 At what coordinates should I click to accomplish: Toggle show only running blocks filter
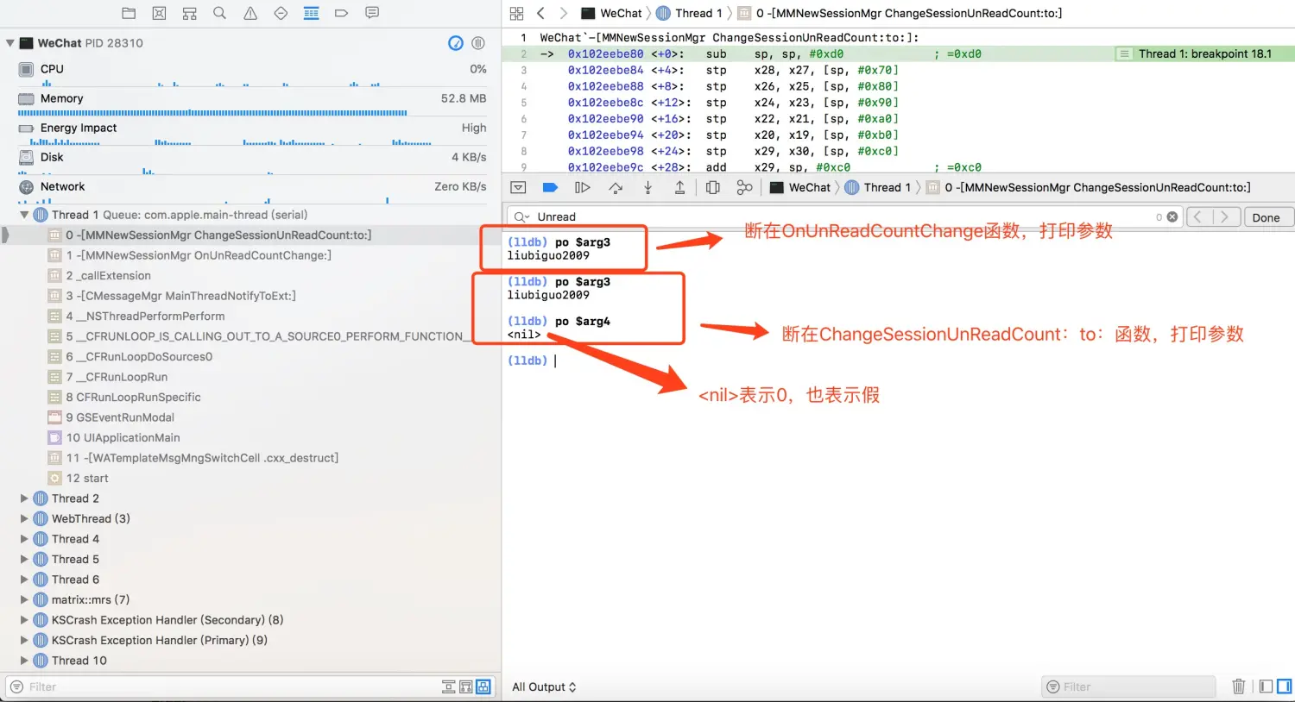(x=466, y=687)
